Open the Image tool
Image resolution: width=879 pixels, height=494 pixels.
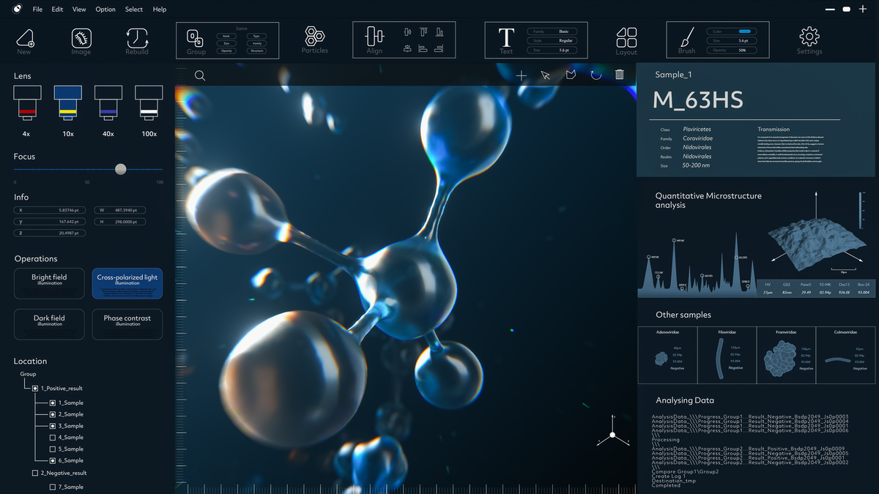[81, 39]
